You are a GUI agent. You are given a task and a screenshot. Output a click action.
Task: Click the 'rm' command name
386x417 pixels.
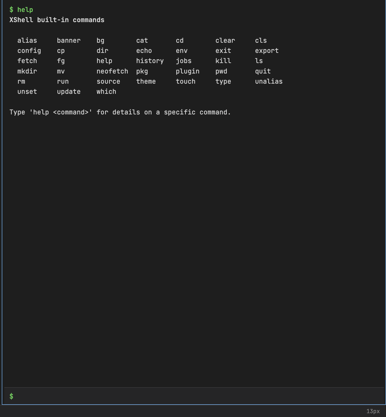pos(21,82)
